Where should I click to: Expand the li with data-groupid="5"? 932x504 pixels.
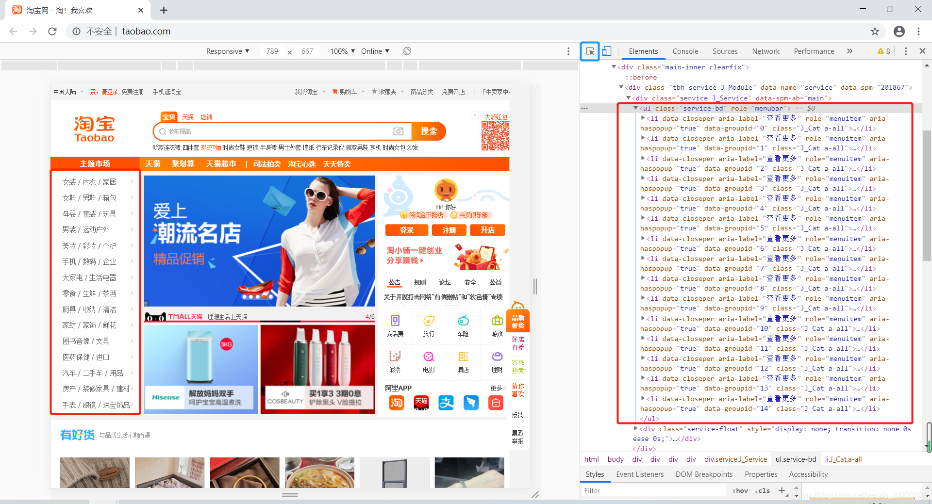pyautogui.click(x=643, y=218)
